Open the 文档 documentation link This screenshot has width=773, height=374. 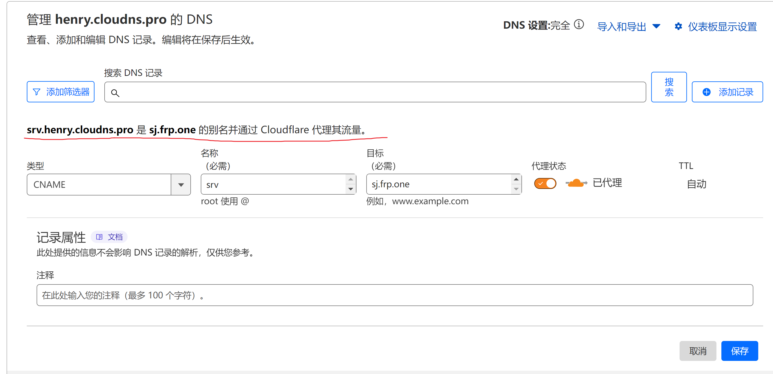point(115,237)
